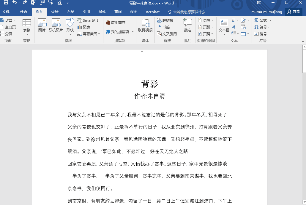
Task: Insert date and time icon
Action: click(243, 27)
